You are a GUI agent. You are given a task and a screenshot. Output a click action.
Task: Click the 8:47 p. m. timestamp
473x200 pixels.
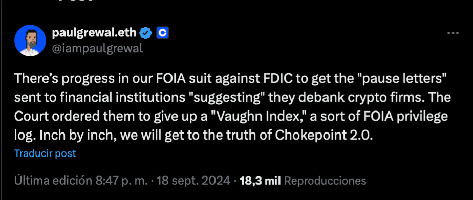(122, 181)
